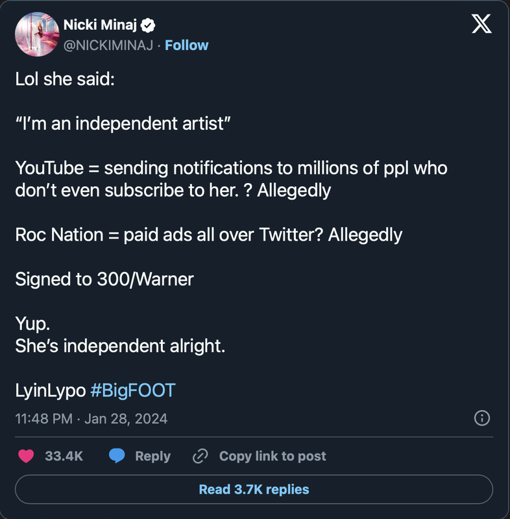Click the Nicki Minaj display name
The height and width of the screenshot is (519, 510).
point(100,25)
